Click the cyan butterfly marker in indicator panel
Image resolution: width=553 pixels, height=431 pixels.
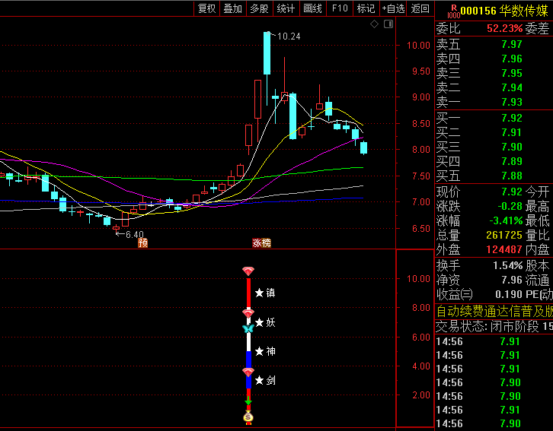(248, 329)
